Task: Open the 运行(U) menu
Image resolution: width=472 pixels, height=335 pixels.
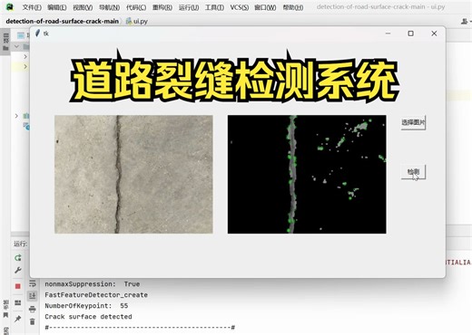Action: point(189,7)
